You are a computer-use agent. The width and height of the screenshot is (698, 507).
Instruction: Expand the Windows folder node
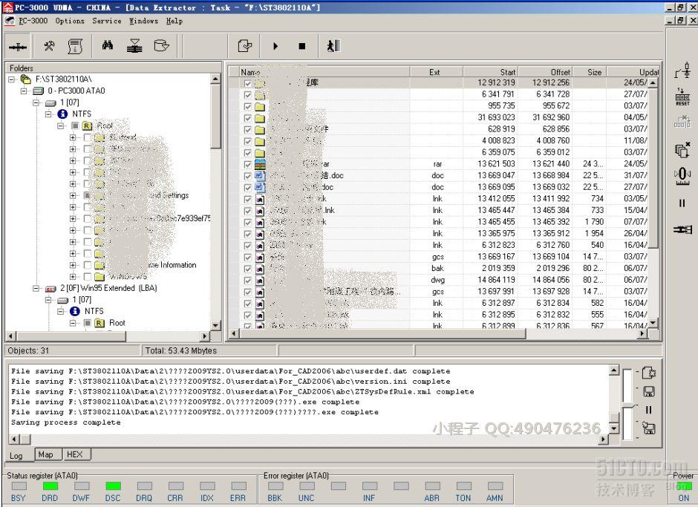pos(73,276)
